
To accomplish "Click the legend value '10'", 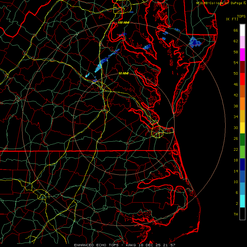I will (x=236, y=182).
